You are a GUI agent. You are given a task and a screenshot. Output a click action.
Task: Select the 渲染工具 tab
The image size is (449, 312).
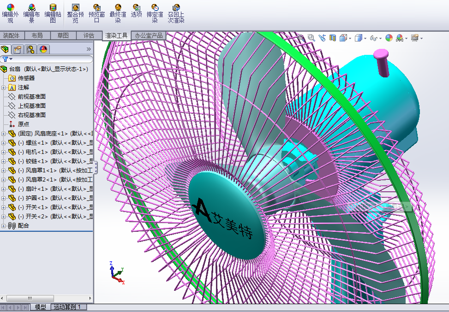tap(117, 35)
